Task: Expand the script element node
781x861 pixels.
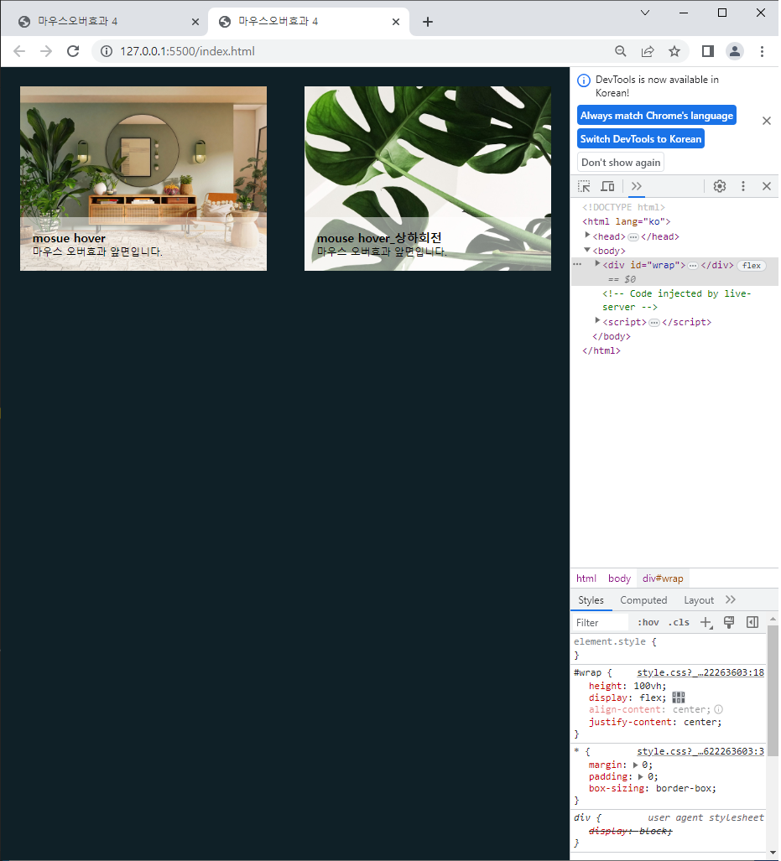Action: pyautogui.click(x=598, y=321)
